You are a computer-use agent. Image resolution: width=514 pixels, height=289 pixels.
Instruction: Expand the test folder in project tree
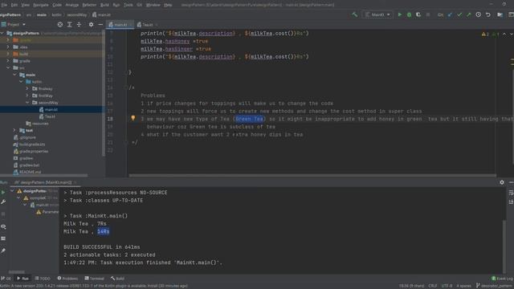pyautogui.click(x=14, y=130)
